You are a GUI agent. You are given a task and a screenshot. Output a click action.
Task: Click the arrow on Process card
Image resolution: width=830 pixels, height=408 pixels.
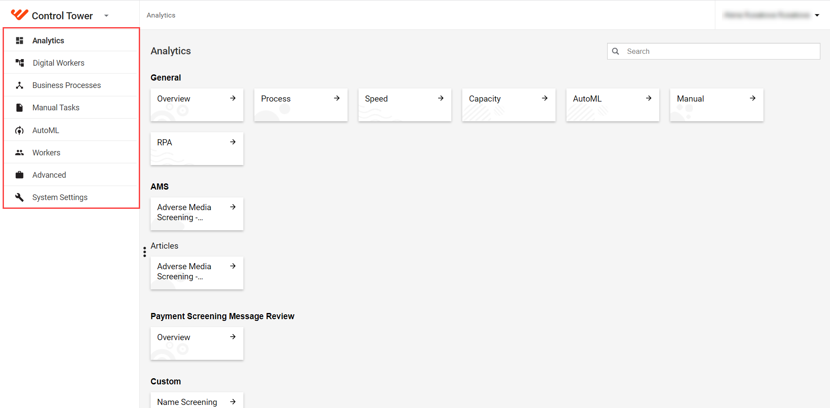pos(337,98)
